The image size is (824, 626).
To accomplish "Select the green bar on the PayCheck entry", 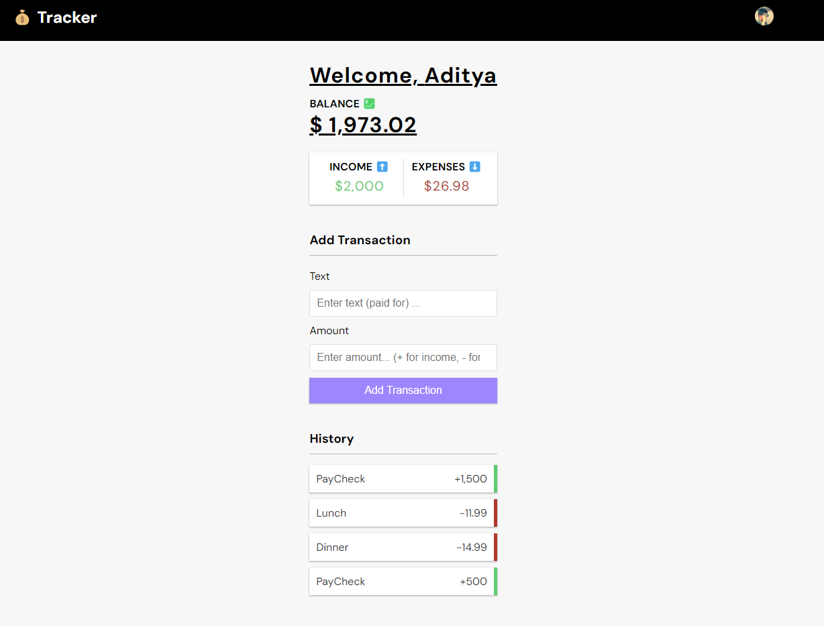I will tap(495, 478).
